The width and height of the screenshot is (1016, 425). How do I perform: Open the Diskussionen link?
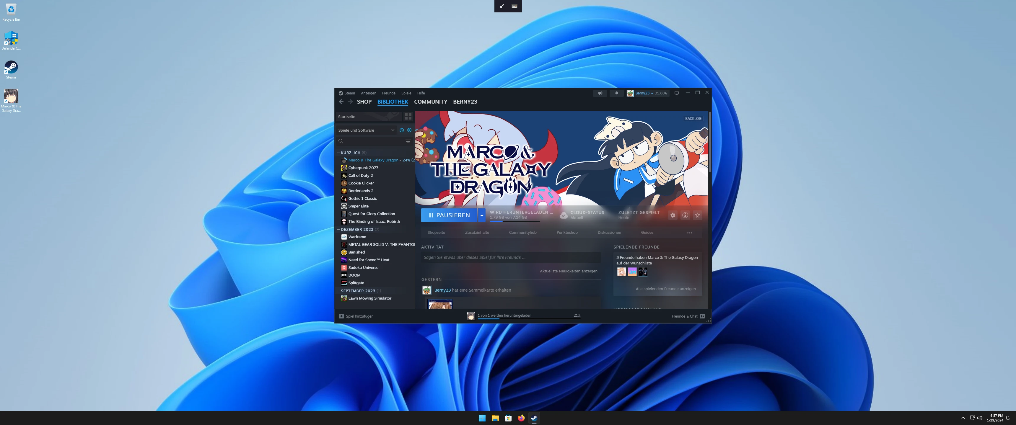(609, 233)
